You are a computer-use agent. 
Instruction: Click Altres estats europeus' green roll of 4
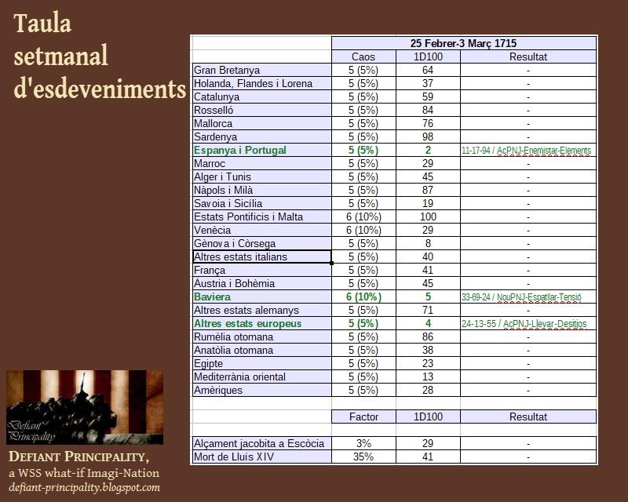[428, 323]
